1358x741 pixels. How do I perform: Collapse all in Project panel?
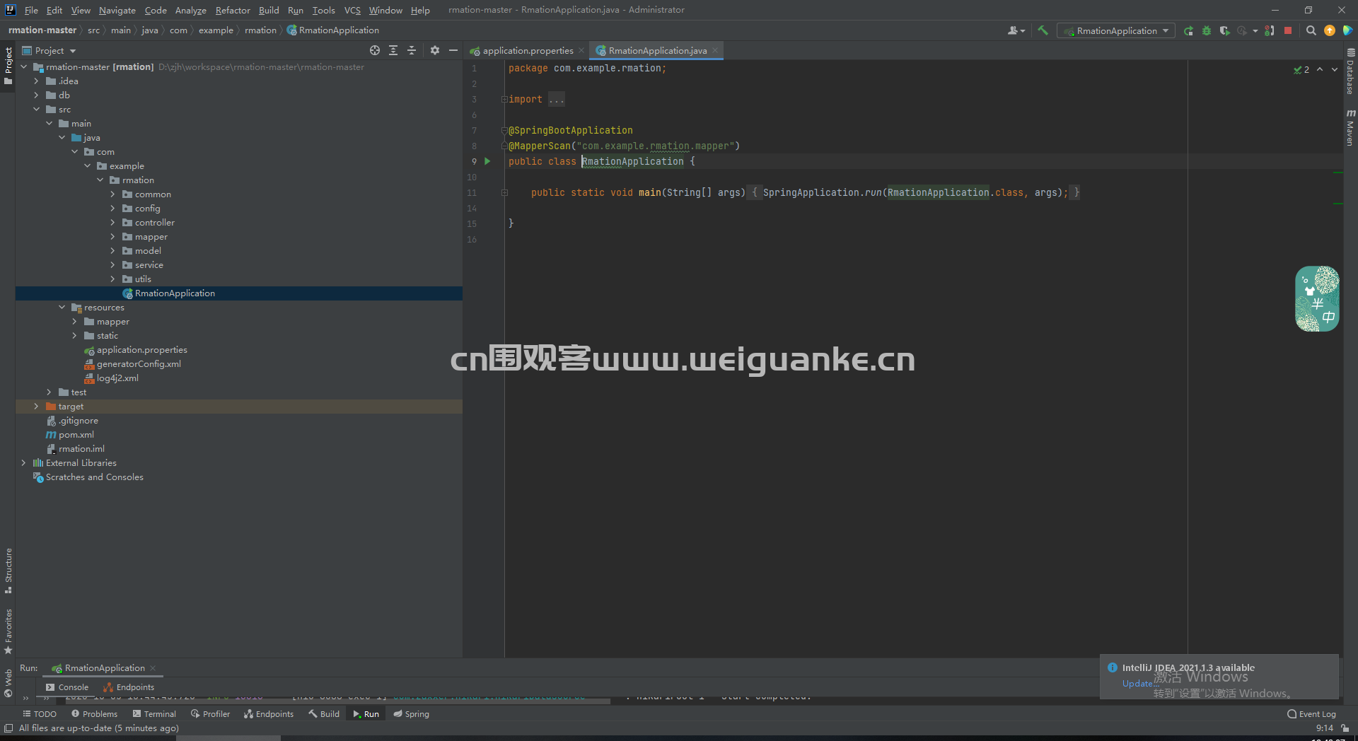pos(412,50)
